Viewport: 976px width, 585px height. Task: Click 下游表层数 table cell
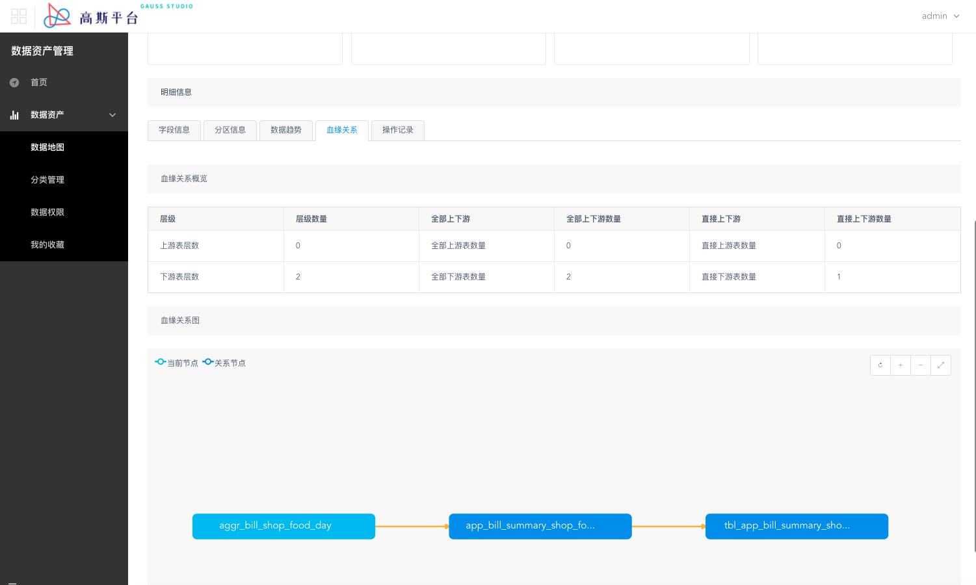click(x=216, y=277)
